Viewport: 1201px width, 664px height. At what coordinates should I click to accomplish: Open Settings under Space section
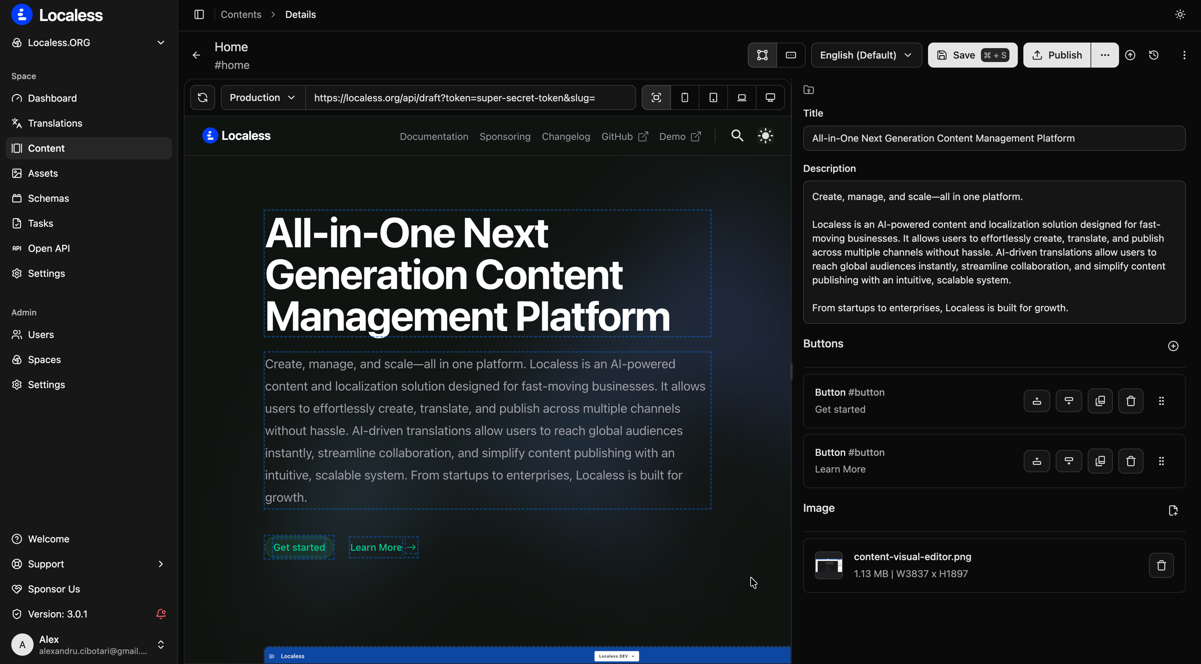click(x=89, y=273)
